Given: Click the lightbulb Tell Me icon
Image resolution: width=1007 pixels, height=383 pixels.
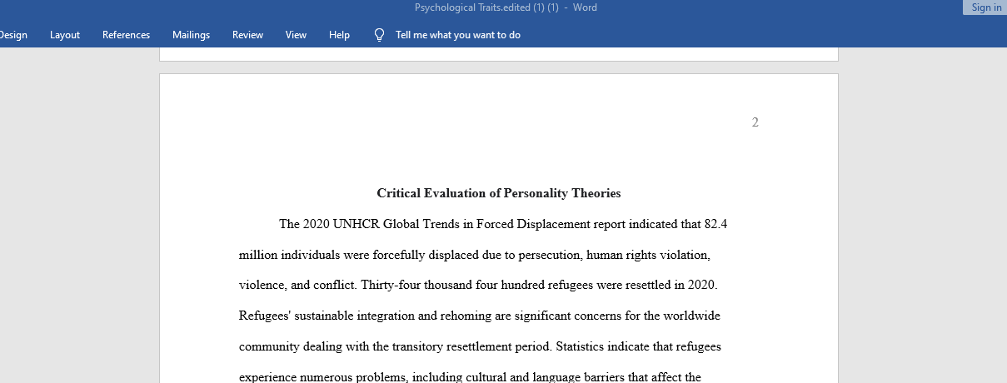Looking at the screenshot, I should [x=379, y=35].
